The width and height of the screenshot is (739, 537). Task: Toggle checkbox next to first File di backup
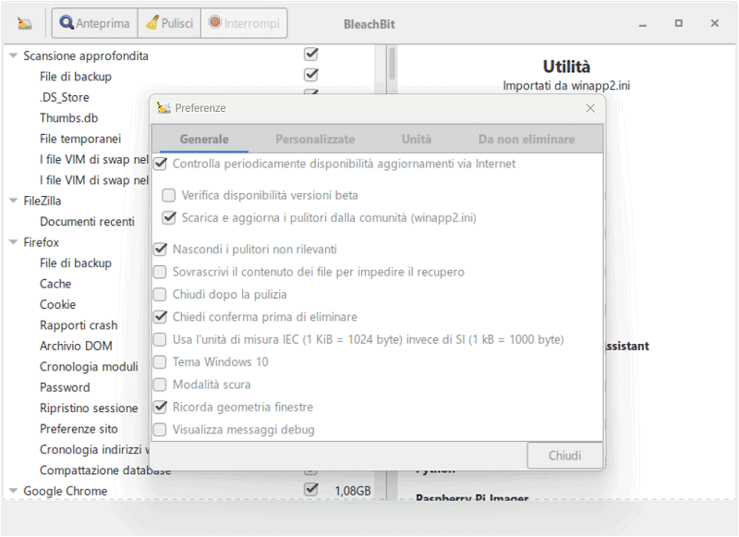click(x=311, y=75)
